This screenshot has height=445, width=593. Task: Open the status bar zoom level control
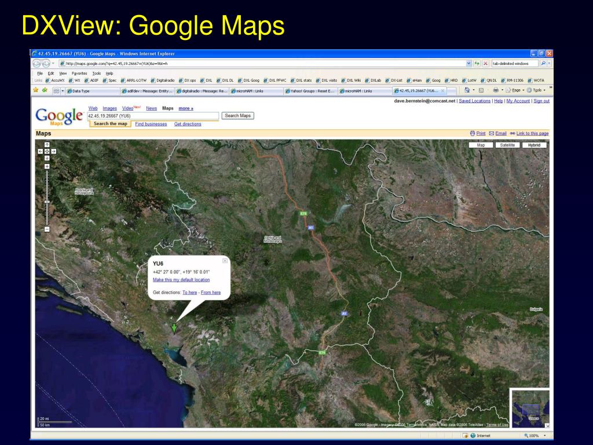[x=535, y=436]
